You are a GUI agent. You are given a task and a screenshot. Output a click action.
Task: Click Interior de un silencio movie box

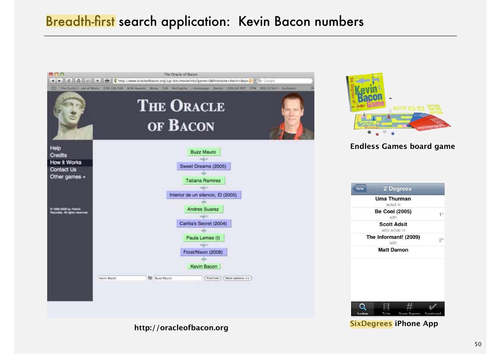pyautogui.click(x=203, y=195)
